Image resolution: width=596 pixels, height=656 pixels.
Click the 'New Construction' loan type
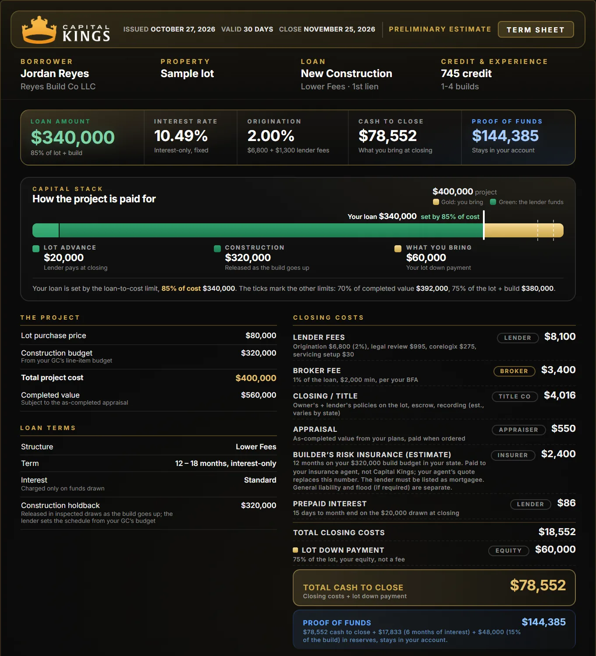(x=347, y=74)
